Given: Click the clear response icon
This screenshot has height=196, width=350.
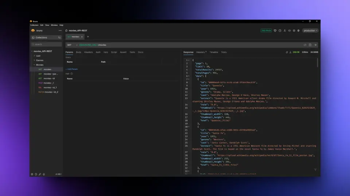Looking at the screenshot, I should [287, 52].
